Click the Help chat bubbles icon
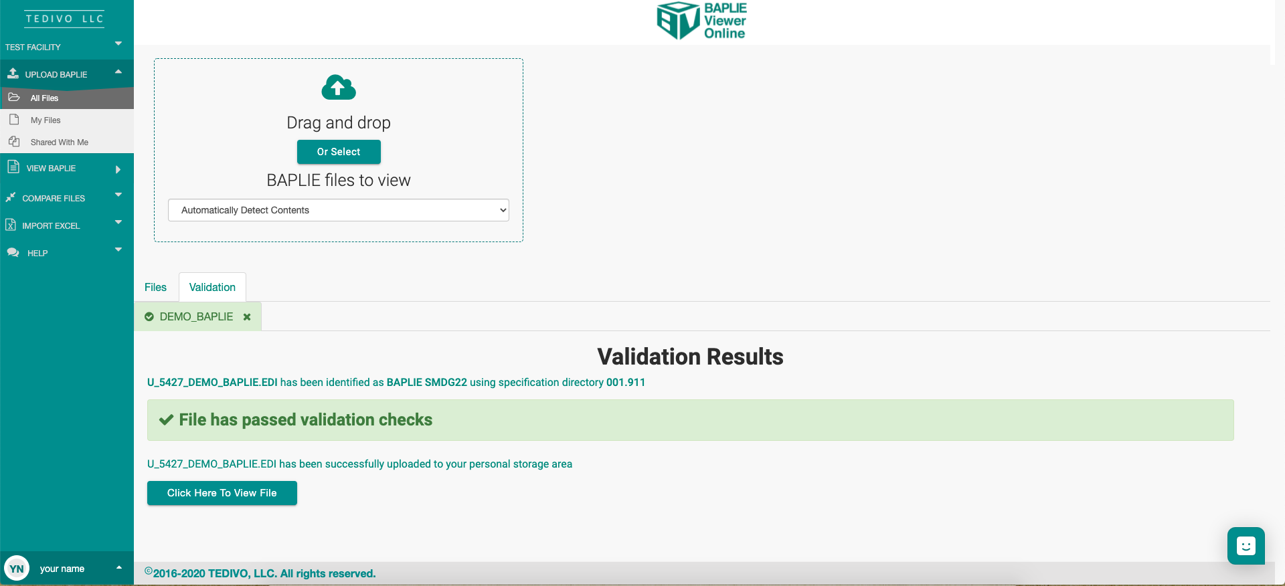The width and height of the screenshot is (1285, 586). pyautogui.click(x=13, y=253)
